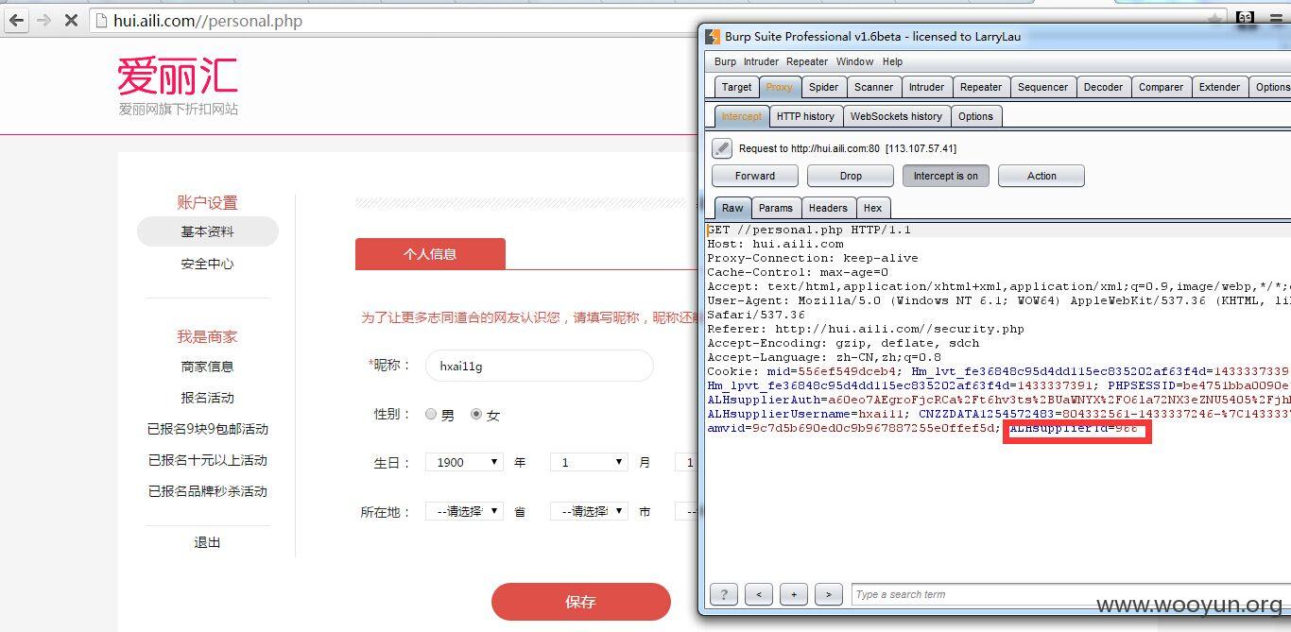Open 安全中心 in the sidebar
Viewport: 1291px width, 632px height.
207,264
